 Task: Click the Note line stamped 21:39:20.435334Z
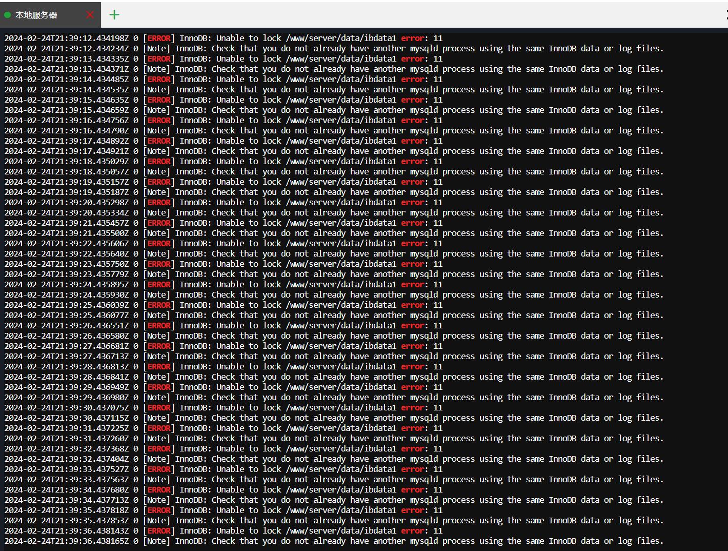click(334, 212)
